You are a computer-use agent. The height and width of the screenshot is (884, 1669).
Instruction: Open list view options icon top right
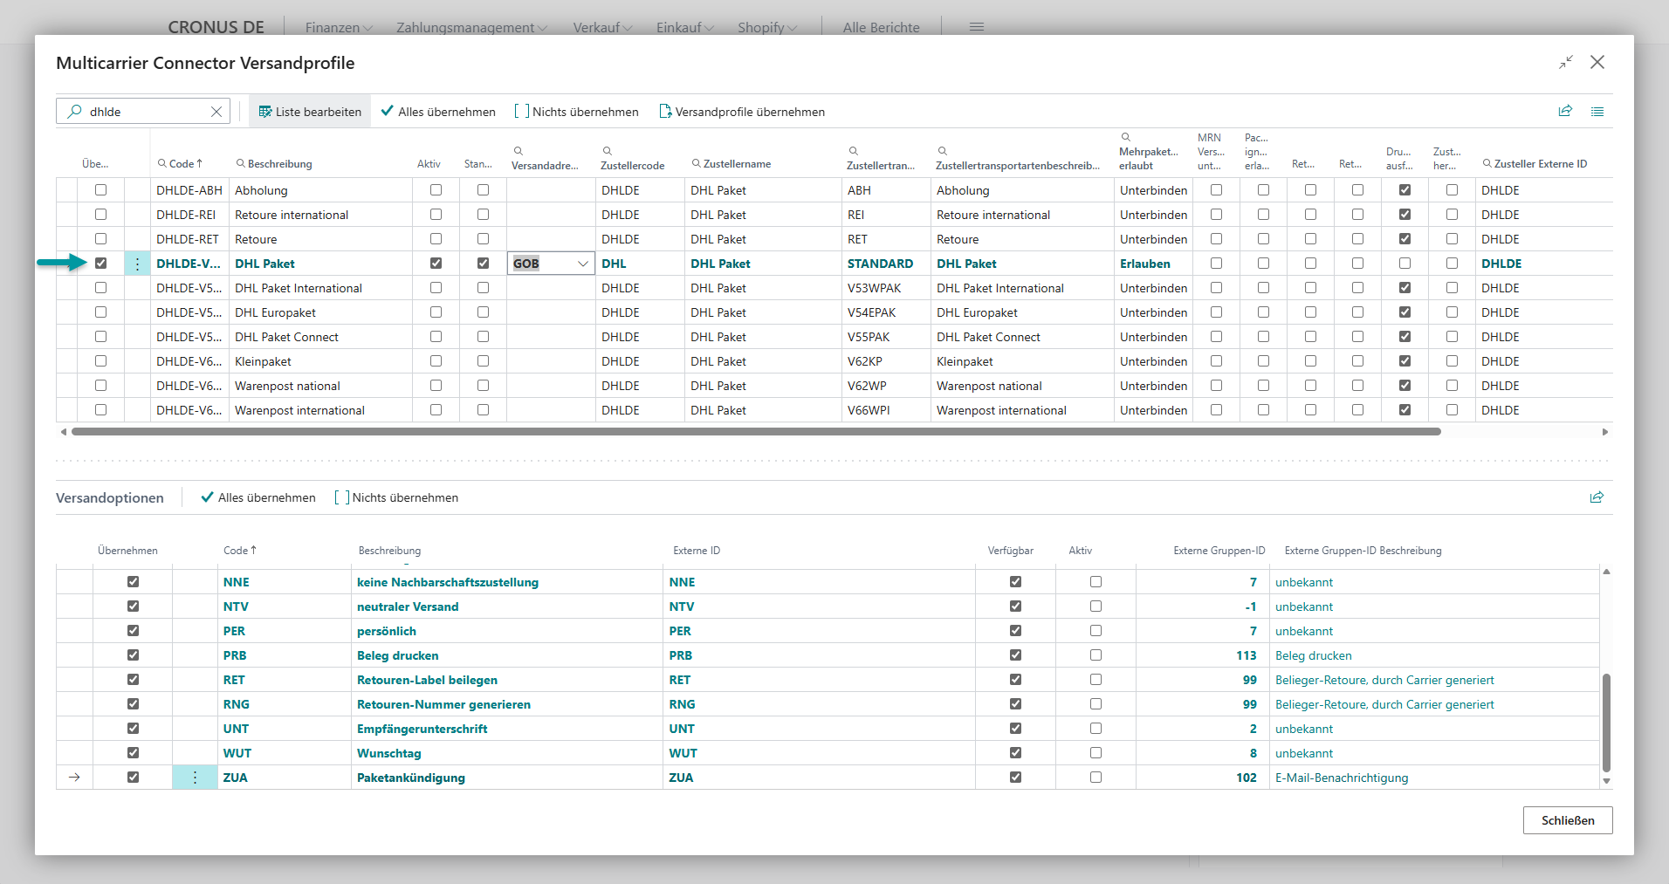pyautogui.click(x=1597, y=112)
